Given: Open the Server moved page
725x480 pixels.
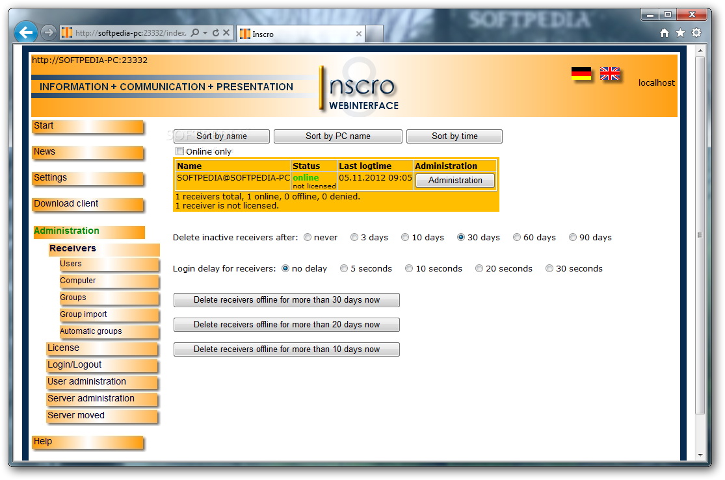Looking at the screenshot, I should coord(102,416).
